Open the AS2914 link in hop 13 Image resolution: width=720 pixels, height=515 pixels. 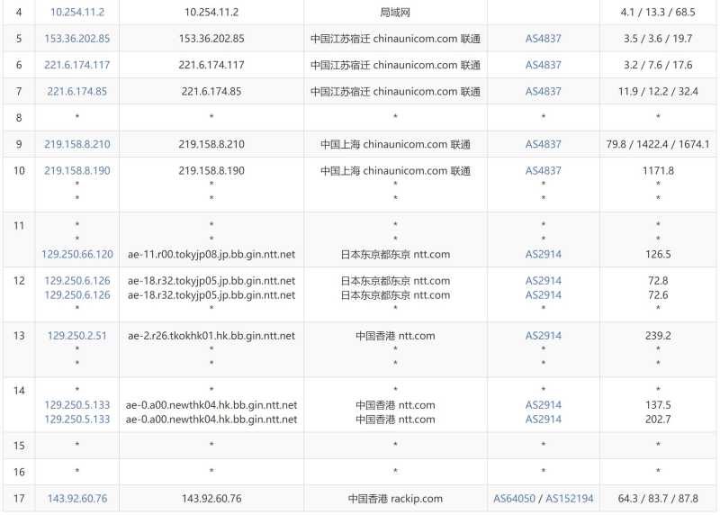[543, 336]
